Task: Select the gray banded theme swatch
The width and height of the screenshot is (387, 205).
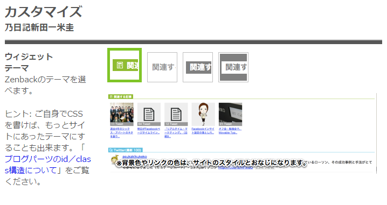Action: [x=233, y=67]
